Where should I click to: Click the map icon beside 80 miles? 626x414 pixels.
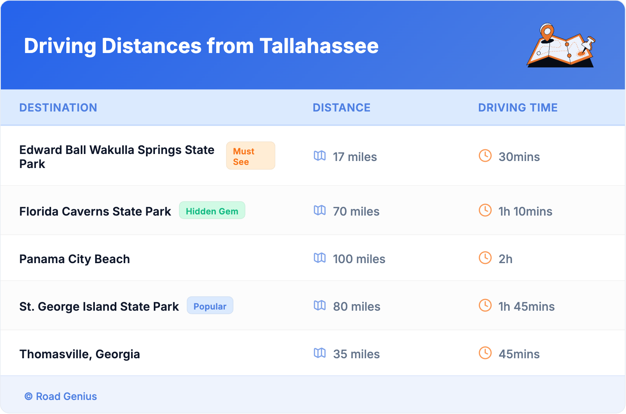[320, 306]
